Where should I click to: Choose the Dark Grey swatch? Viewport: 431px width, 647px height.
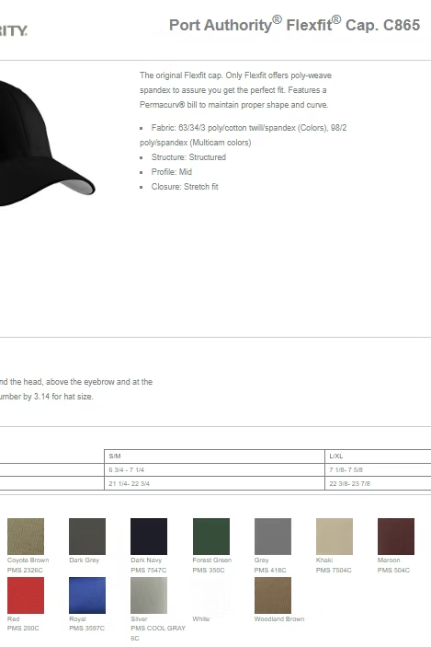[87, 537]
